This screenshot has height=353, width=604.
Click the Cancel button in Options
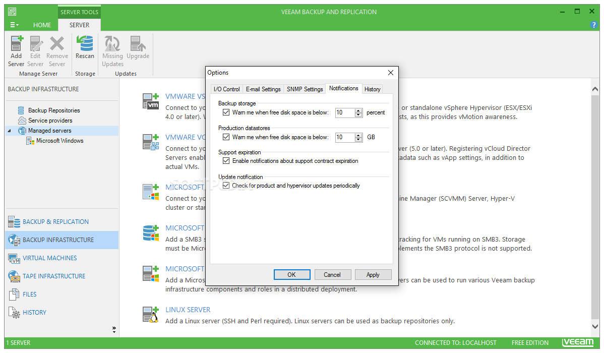(332, 274)
